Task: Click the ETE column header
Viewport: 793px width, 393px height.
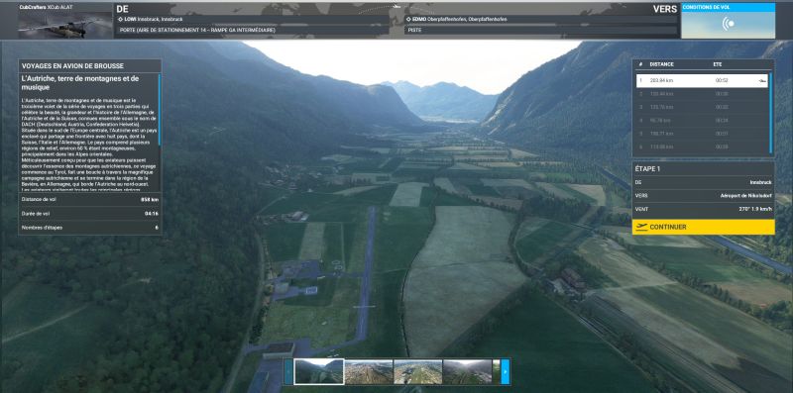Action: (717, 64)
